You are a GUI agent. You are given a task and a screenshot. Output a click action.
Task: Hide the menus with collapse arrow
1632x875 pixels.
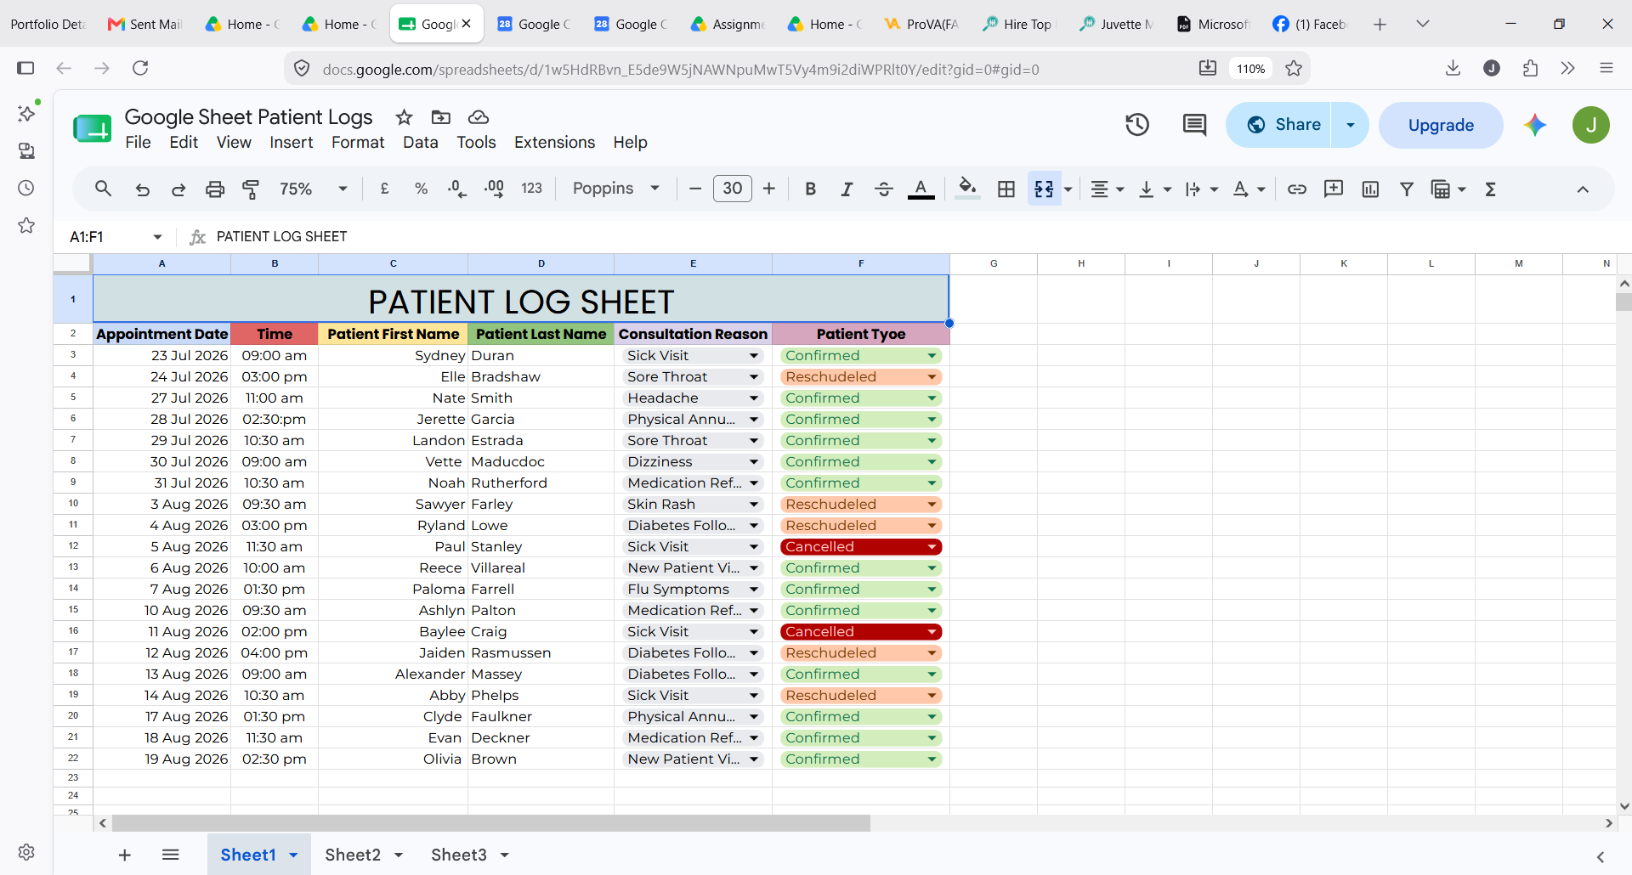point(1583,189)
